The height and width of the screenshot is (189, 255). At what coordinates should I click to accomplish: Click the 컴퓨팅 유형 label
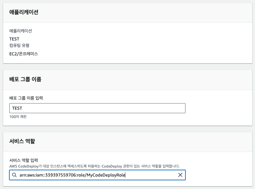19,45
